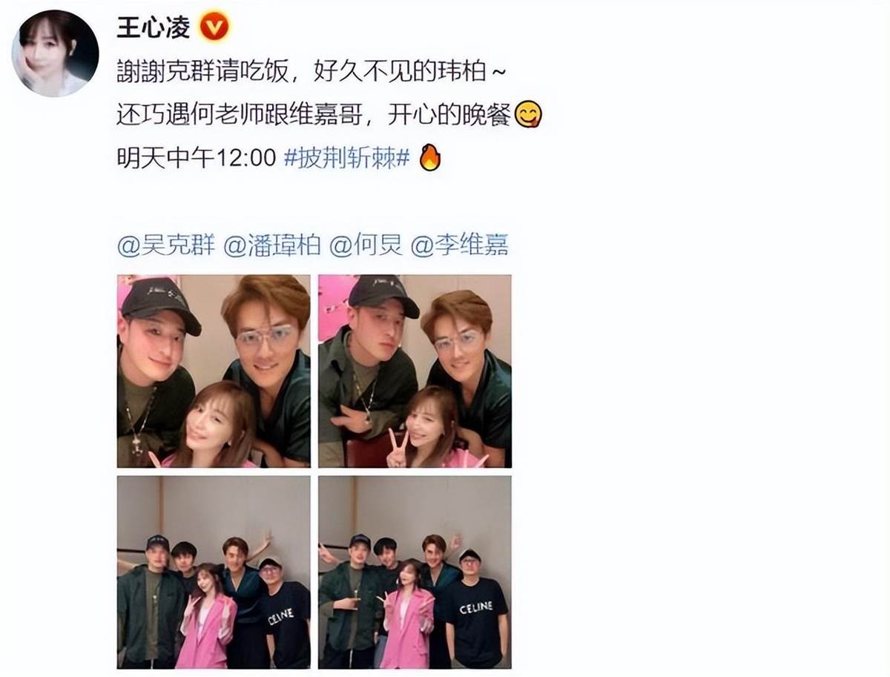
Task: Open 王心凌's profile avatar picture
Action: click(x=55, y=53)
